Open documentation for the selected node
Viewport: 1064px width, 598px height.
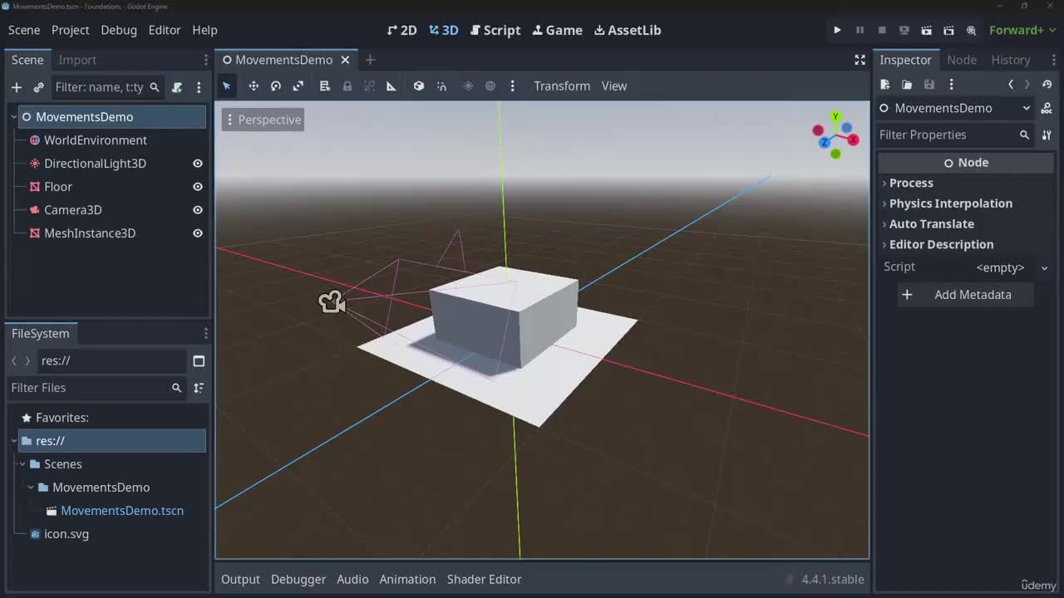(x=1047, y=108)
